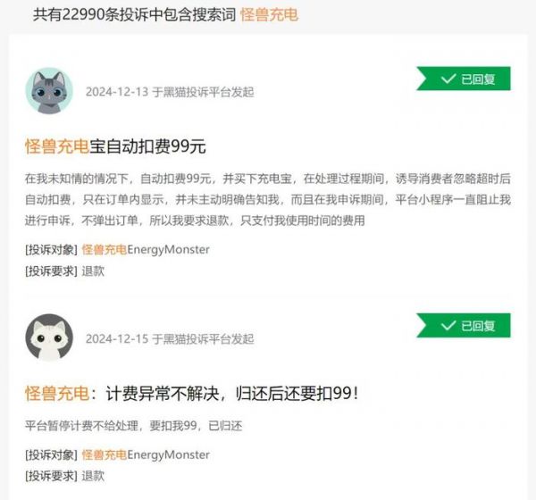Click the first 投诉对象 label
Image resolution: width=536 pixels, height=500 pixels.
(51, 250)
